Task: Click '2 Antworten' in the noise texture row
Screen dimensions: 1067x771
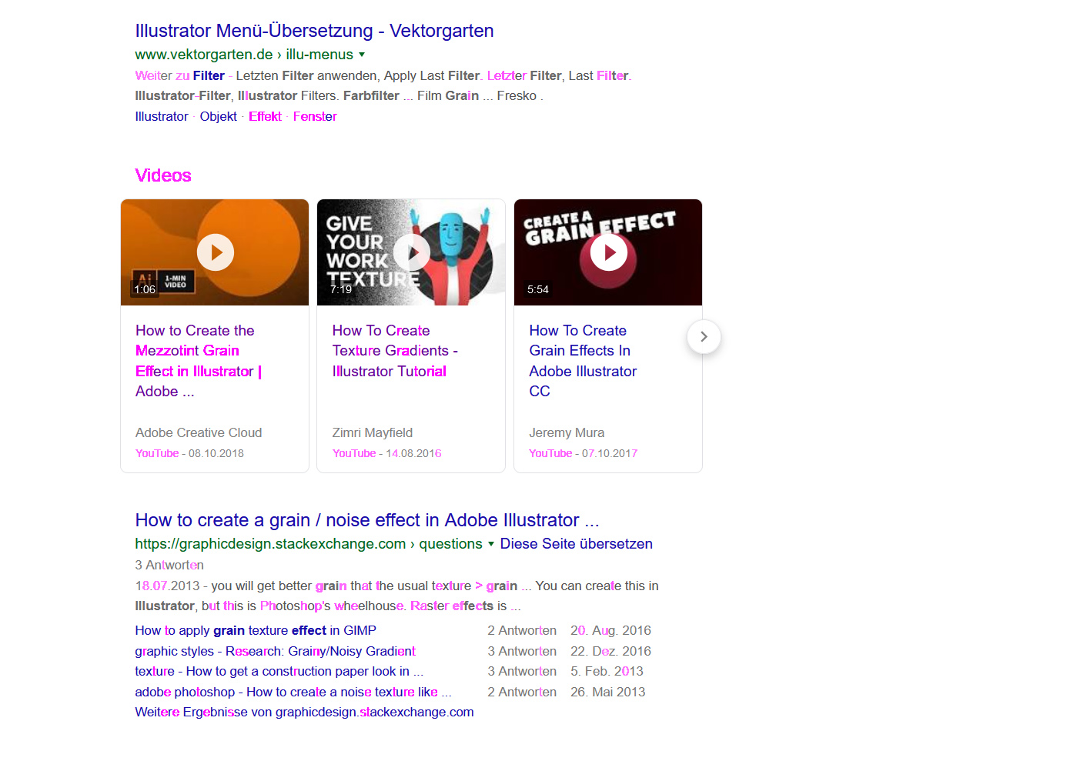Action: point(522,692)
